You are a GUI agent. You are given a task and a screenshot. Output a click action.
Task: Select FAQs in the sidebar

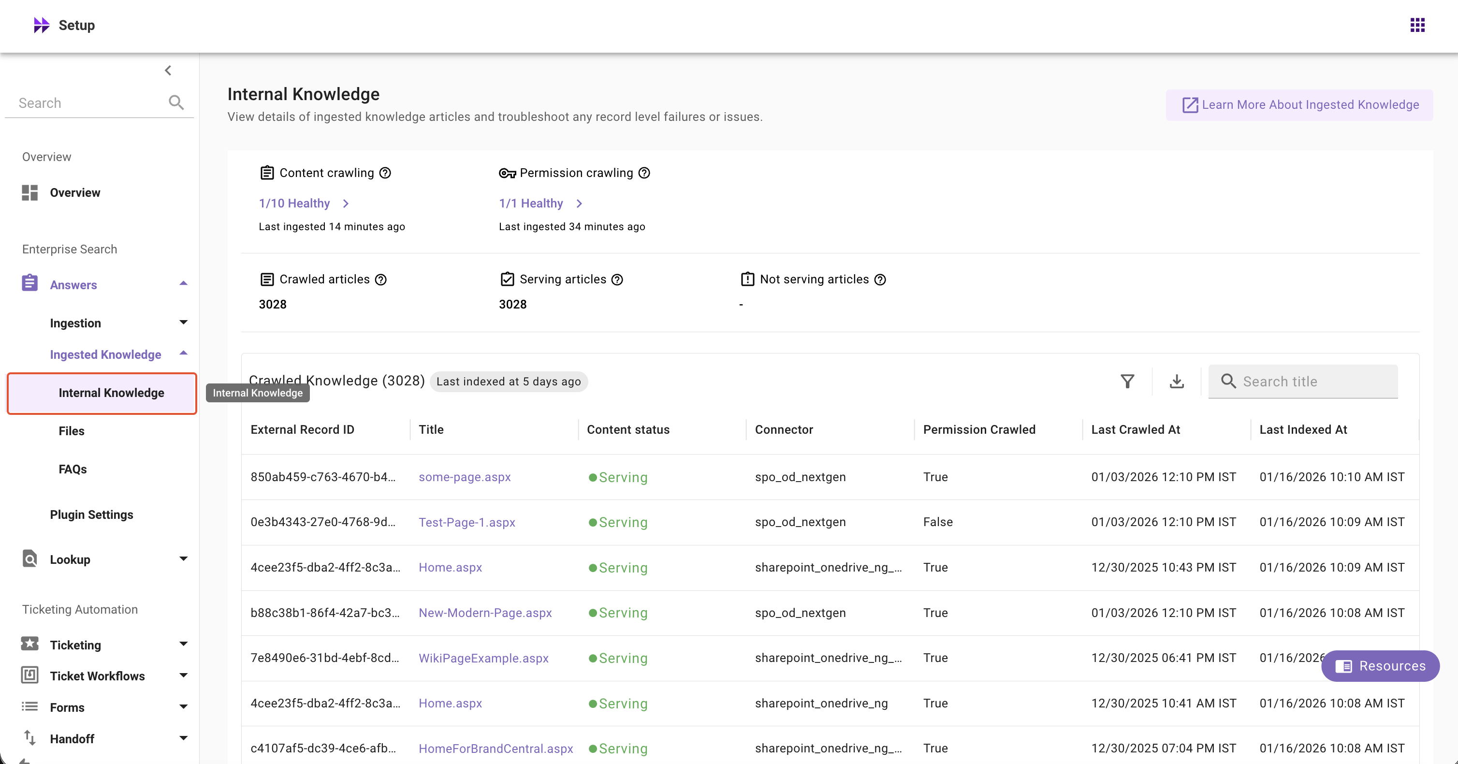[x=73, y=469]
